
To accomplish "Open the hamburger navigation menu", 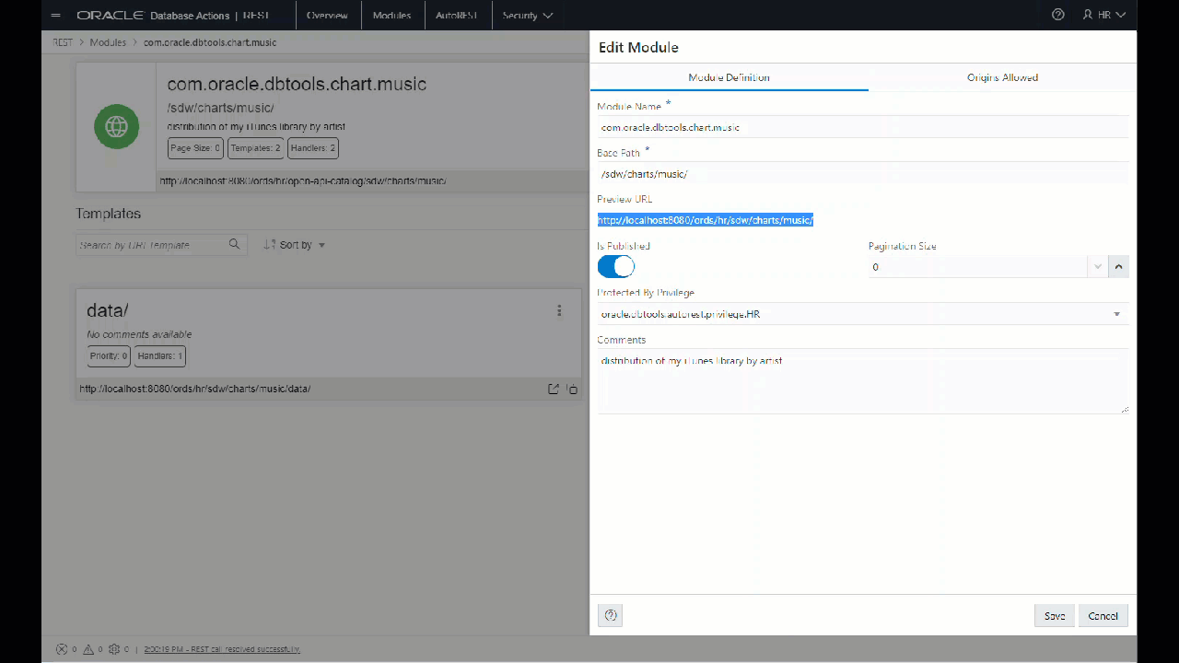I will (56, 16).
